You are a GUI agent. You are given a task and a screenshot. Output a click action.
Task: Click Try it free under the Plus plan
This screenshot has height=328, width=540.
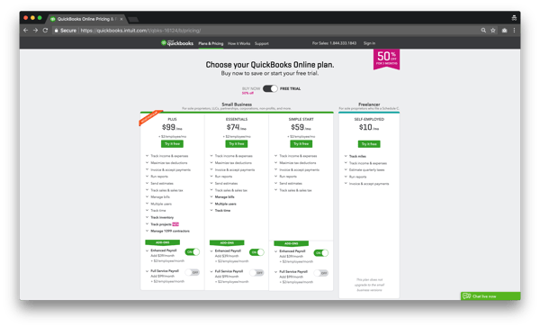172,144
